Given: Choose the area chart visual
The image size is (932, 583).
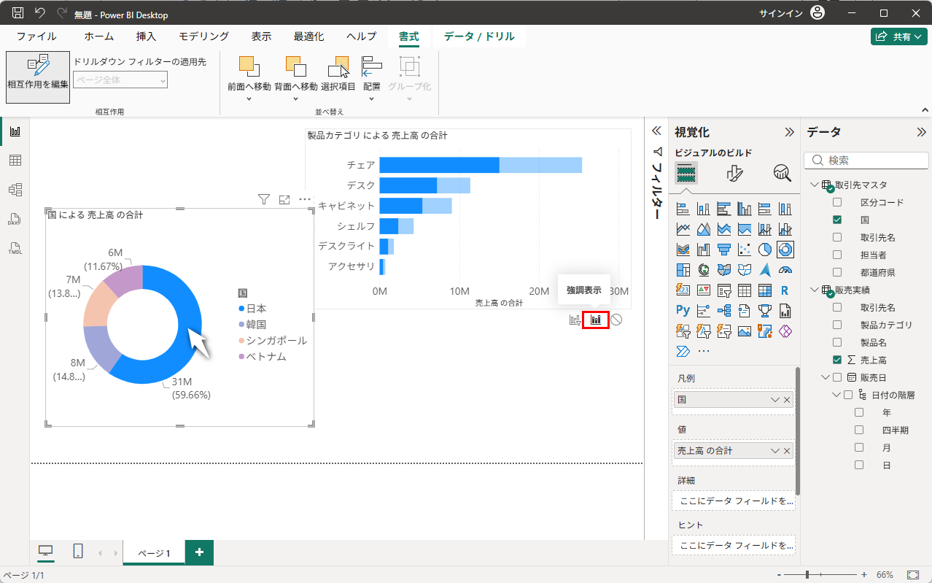Looking at the screenshot, I should [x=704, y=229].
